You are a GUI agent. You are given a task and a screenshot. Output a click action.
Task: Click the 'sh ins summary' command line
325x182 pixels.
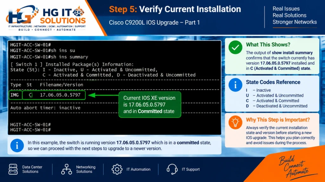tap(49, 57)
